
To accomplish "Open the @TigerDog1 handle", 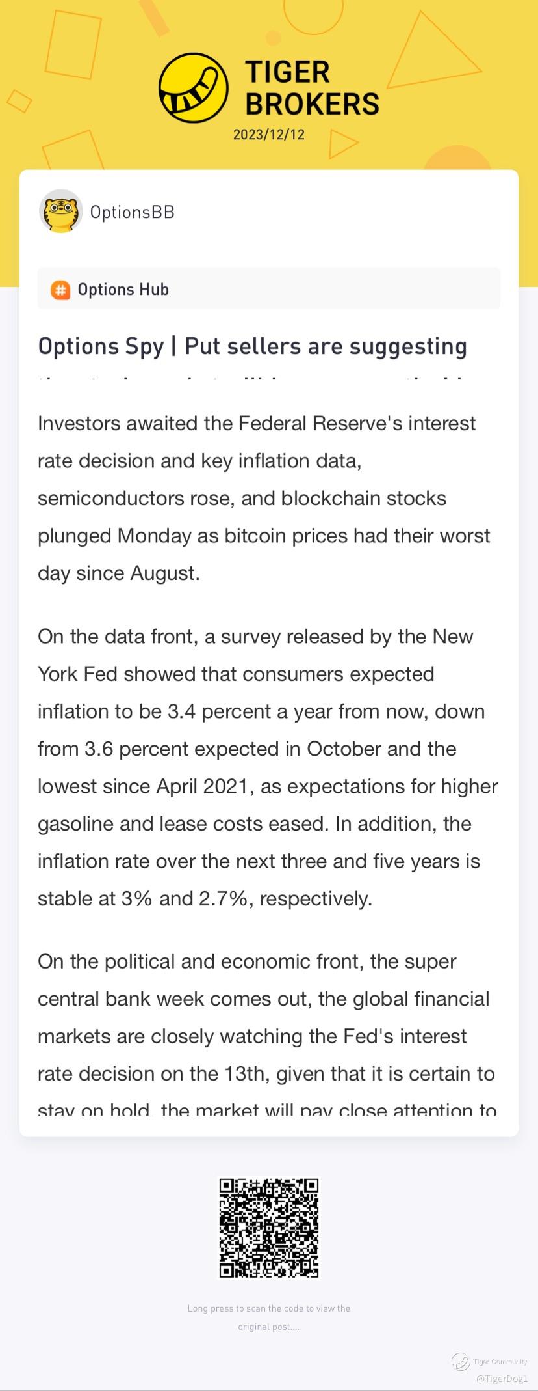I will [502, 1379].
